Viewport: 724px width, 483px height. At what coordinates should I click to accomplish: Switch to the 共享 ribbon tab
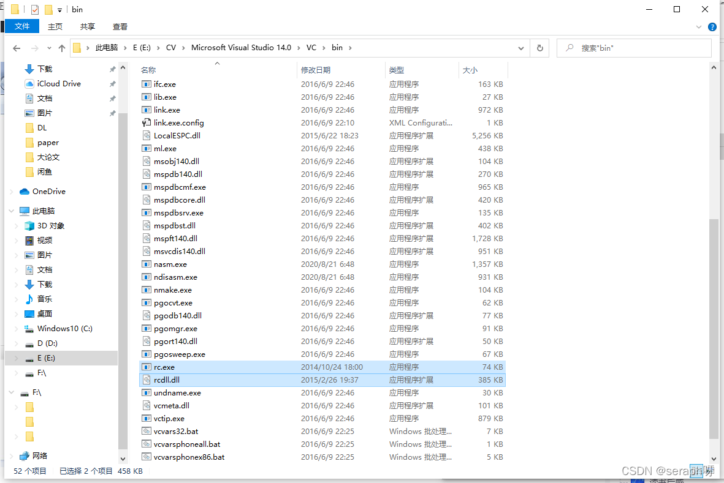coord(87,27)
